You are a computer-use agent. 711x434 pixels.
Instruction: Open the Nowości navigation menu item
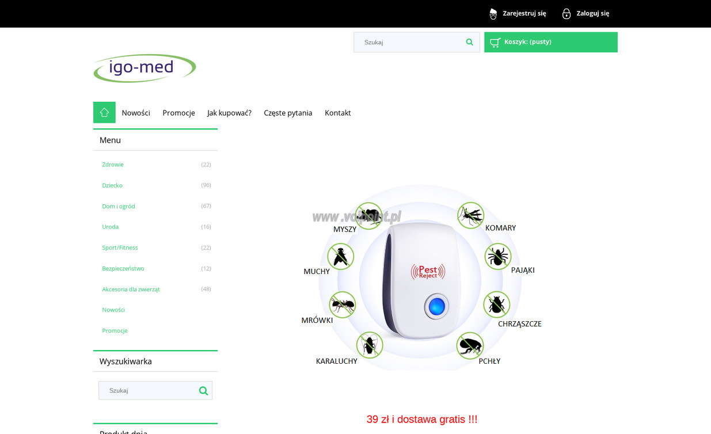136,113
